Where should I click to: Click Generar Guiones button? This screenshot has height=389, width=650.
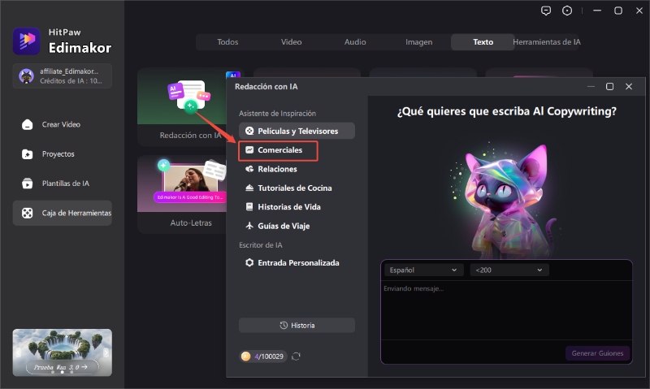pos(597,353)
